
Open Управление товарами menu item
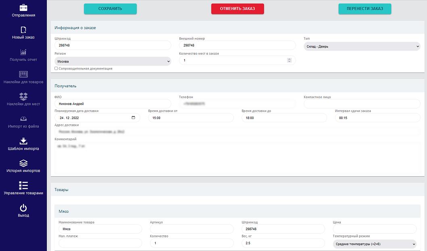click(x=23, y=188)
